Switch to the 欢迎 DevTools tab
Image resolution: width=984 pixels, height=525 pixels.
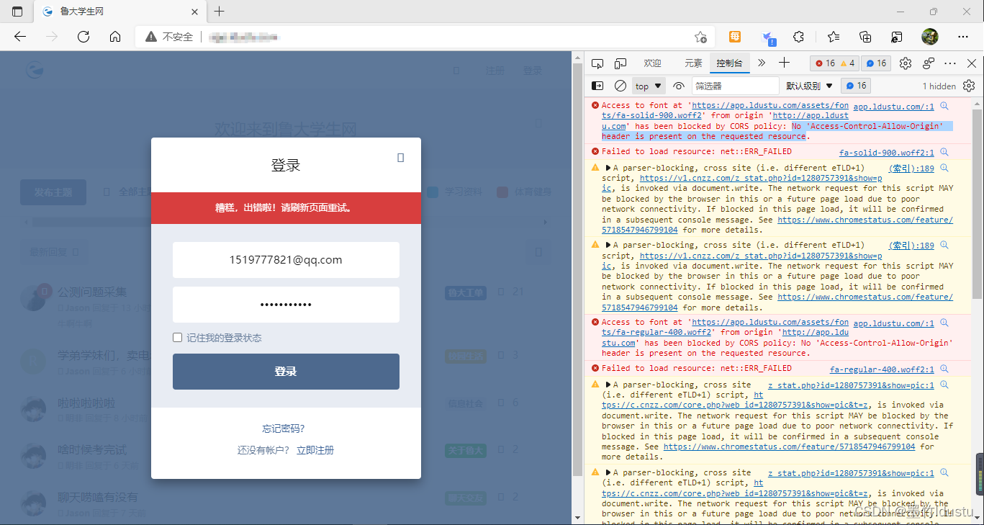(x=652, y=63)
